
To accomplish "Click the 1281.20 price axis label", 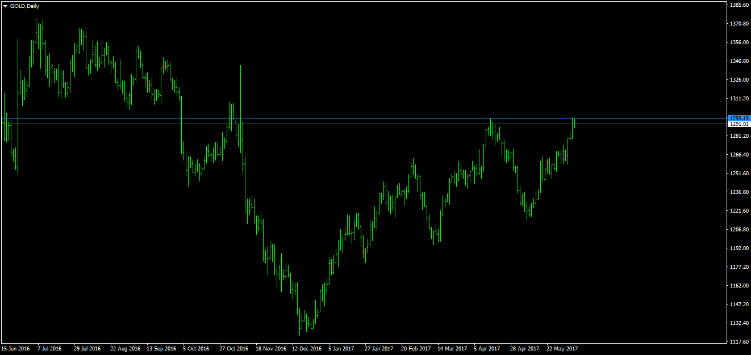I will click(x=740, y=136).
